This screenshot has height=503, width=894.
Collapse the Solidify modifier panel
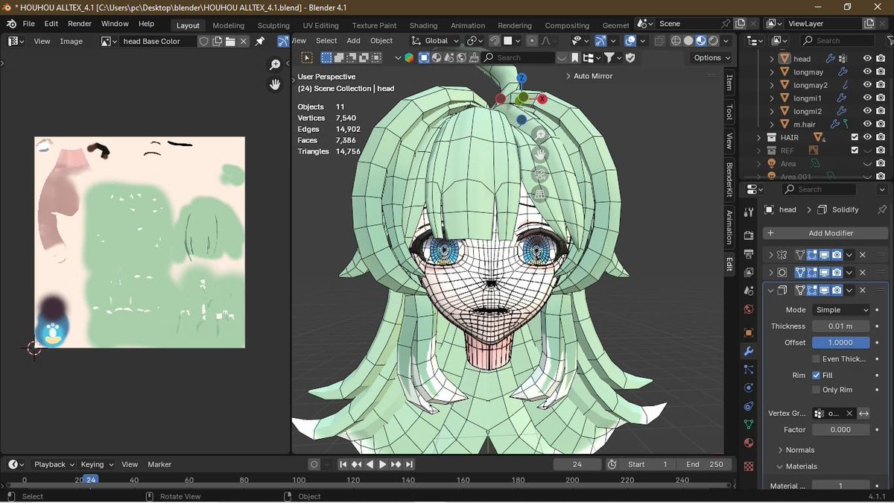[771, 291]
